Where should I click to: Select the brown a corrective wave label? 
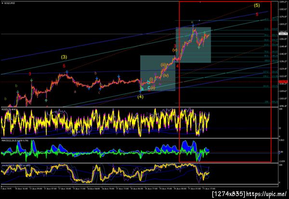(x=75, y=92)
